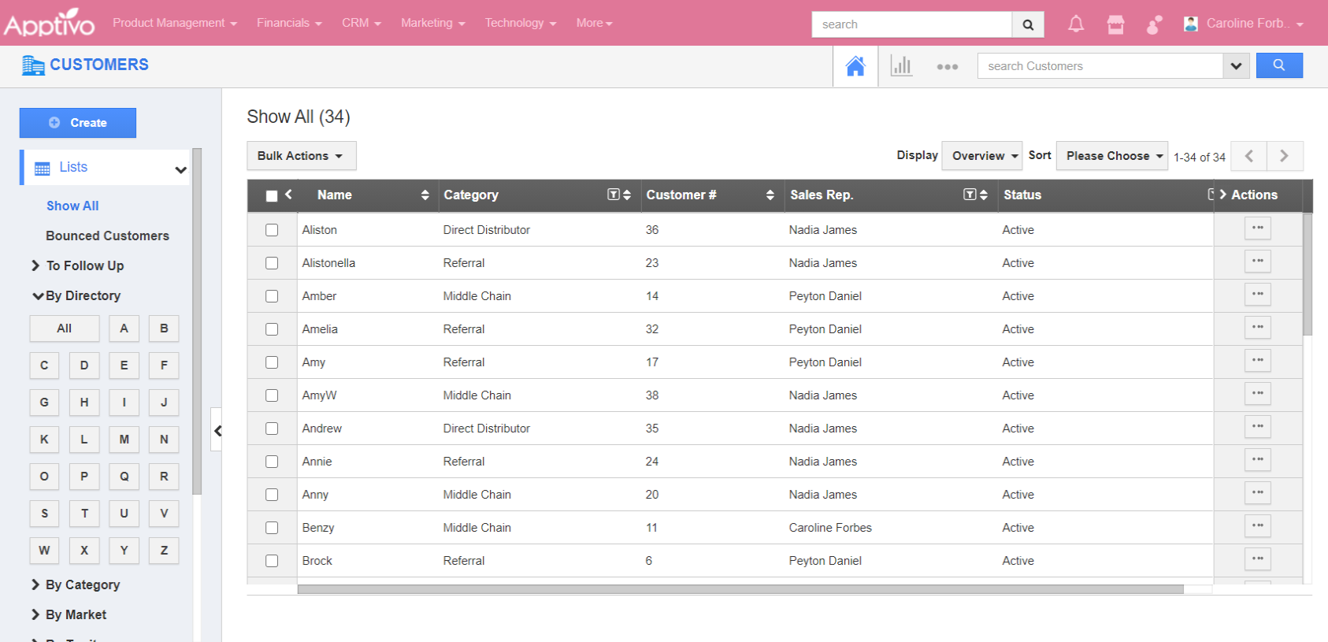This screenshot has width=1328, height=642.
Task: Go to next page of results
Action: click(1284, 156)
